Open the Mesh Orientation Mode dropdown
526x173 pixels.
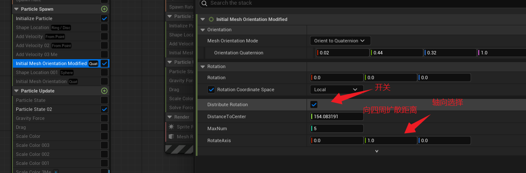[x=340, y=41]
